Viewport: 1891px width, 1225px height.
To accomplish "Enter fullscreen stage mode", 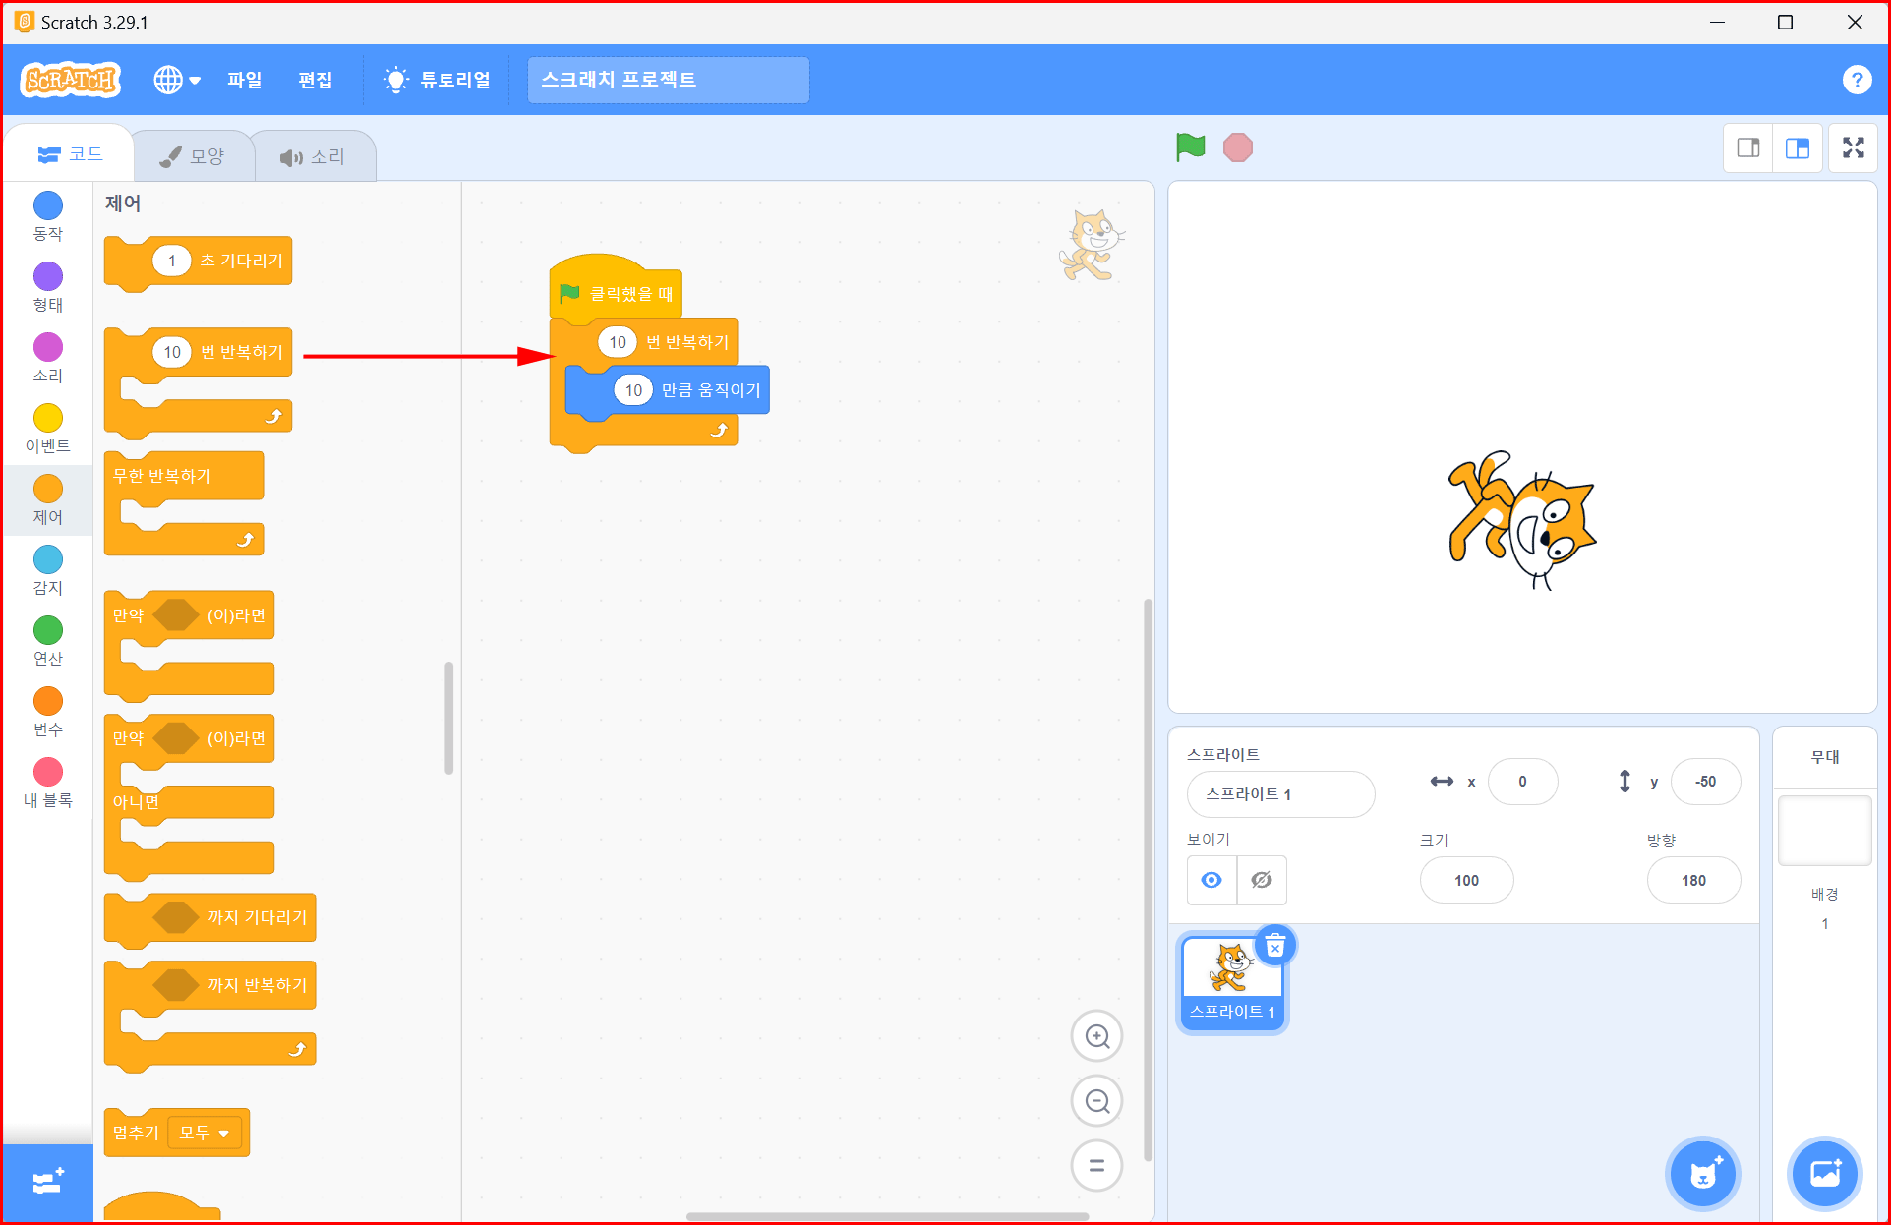I will (1853, 148).
